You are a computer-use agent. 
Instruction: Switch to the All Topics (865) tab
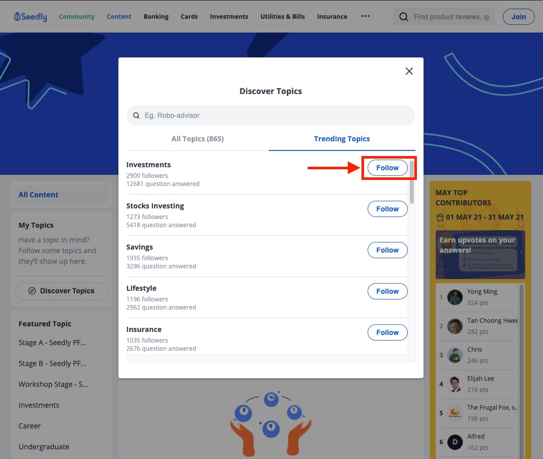tap(197, 139)
